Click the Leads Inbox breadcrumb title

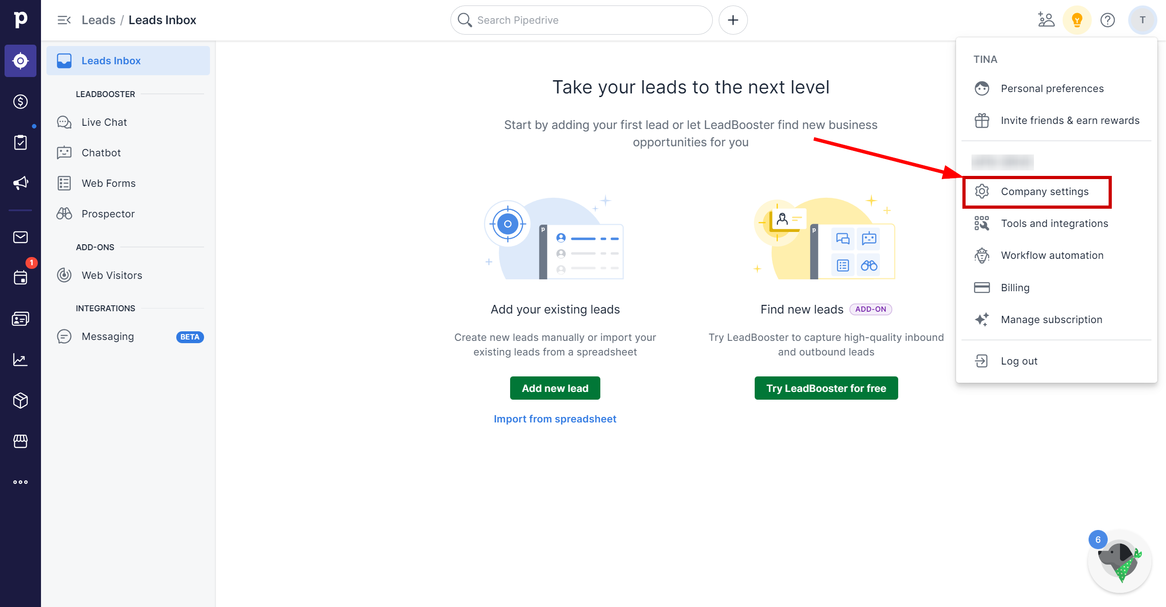click(162, 20)
